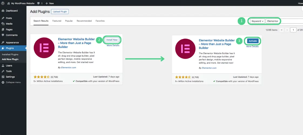Click the Upload Plugin button

(x=60, y=12)
